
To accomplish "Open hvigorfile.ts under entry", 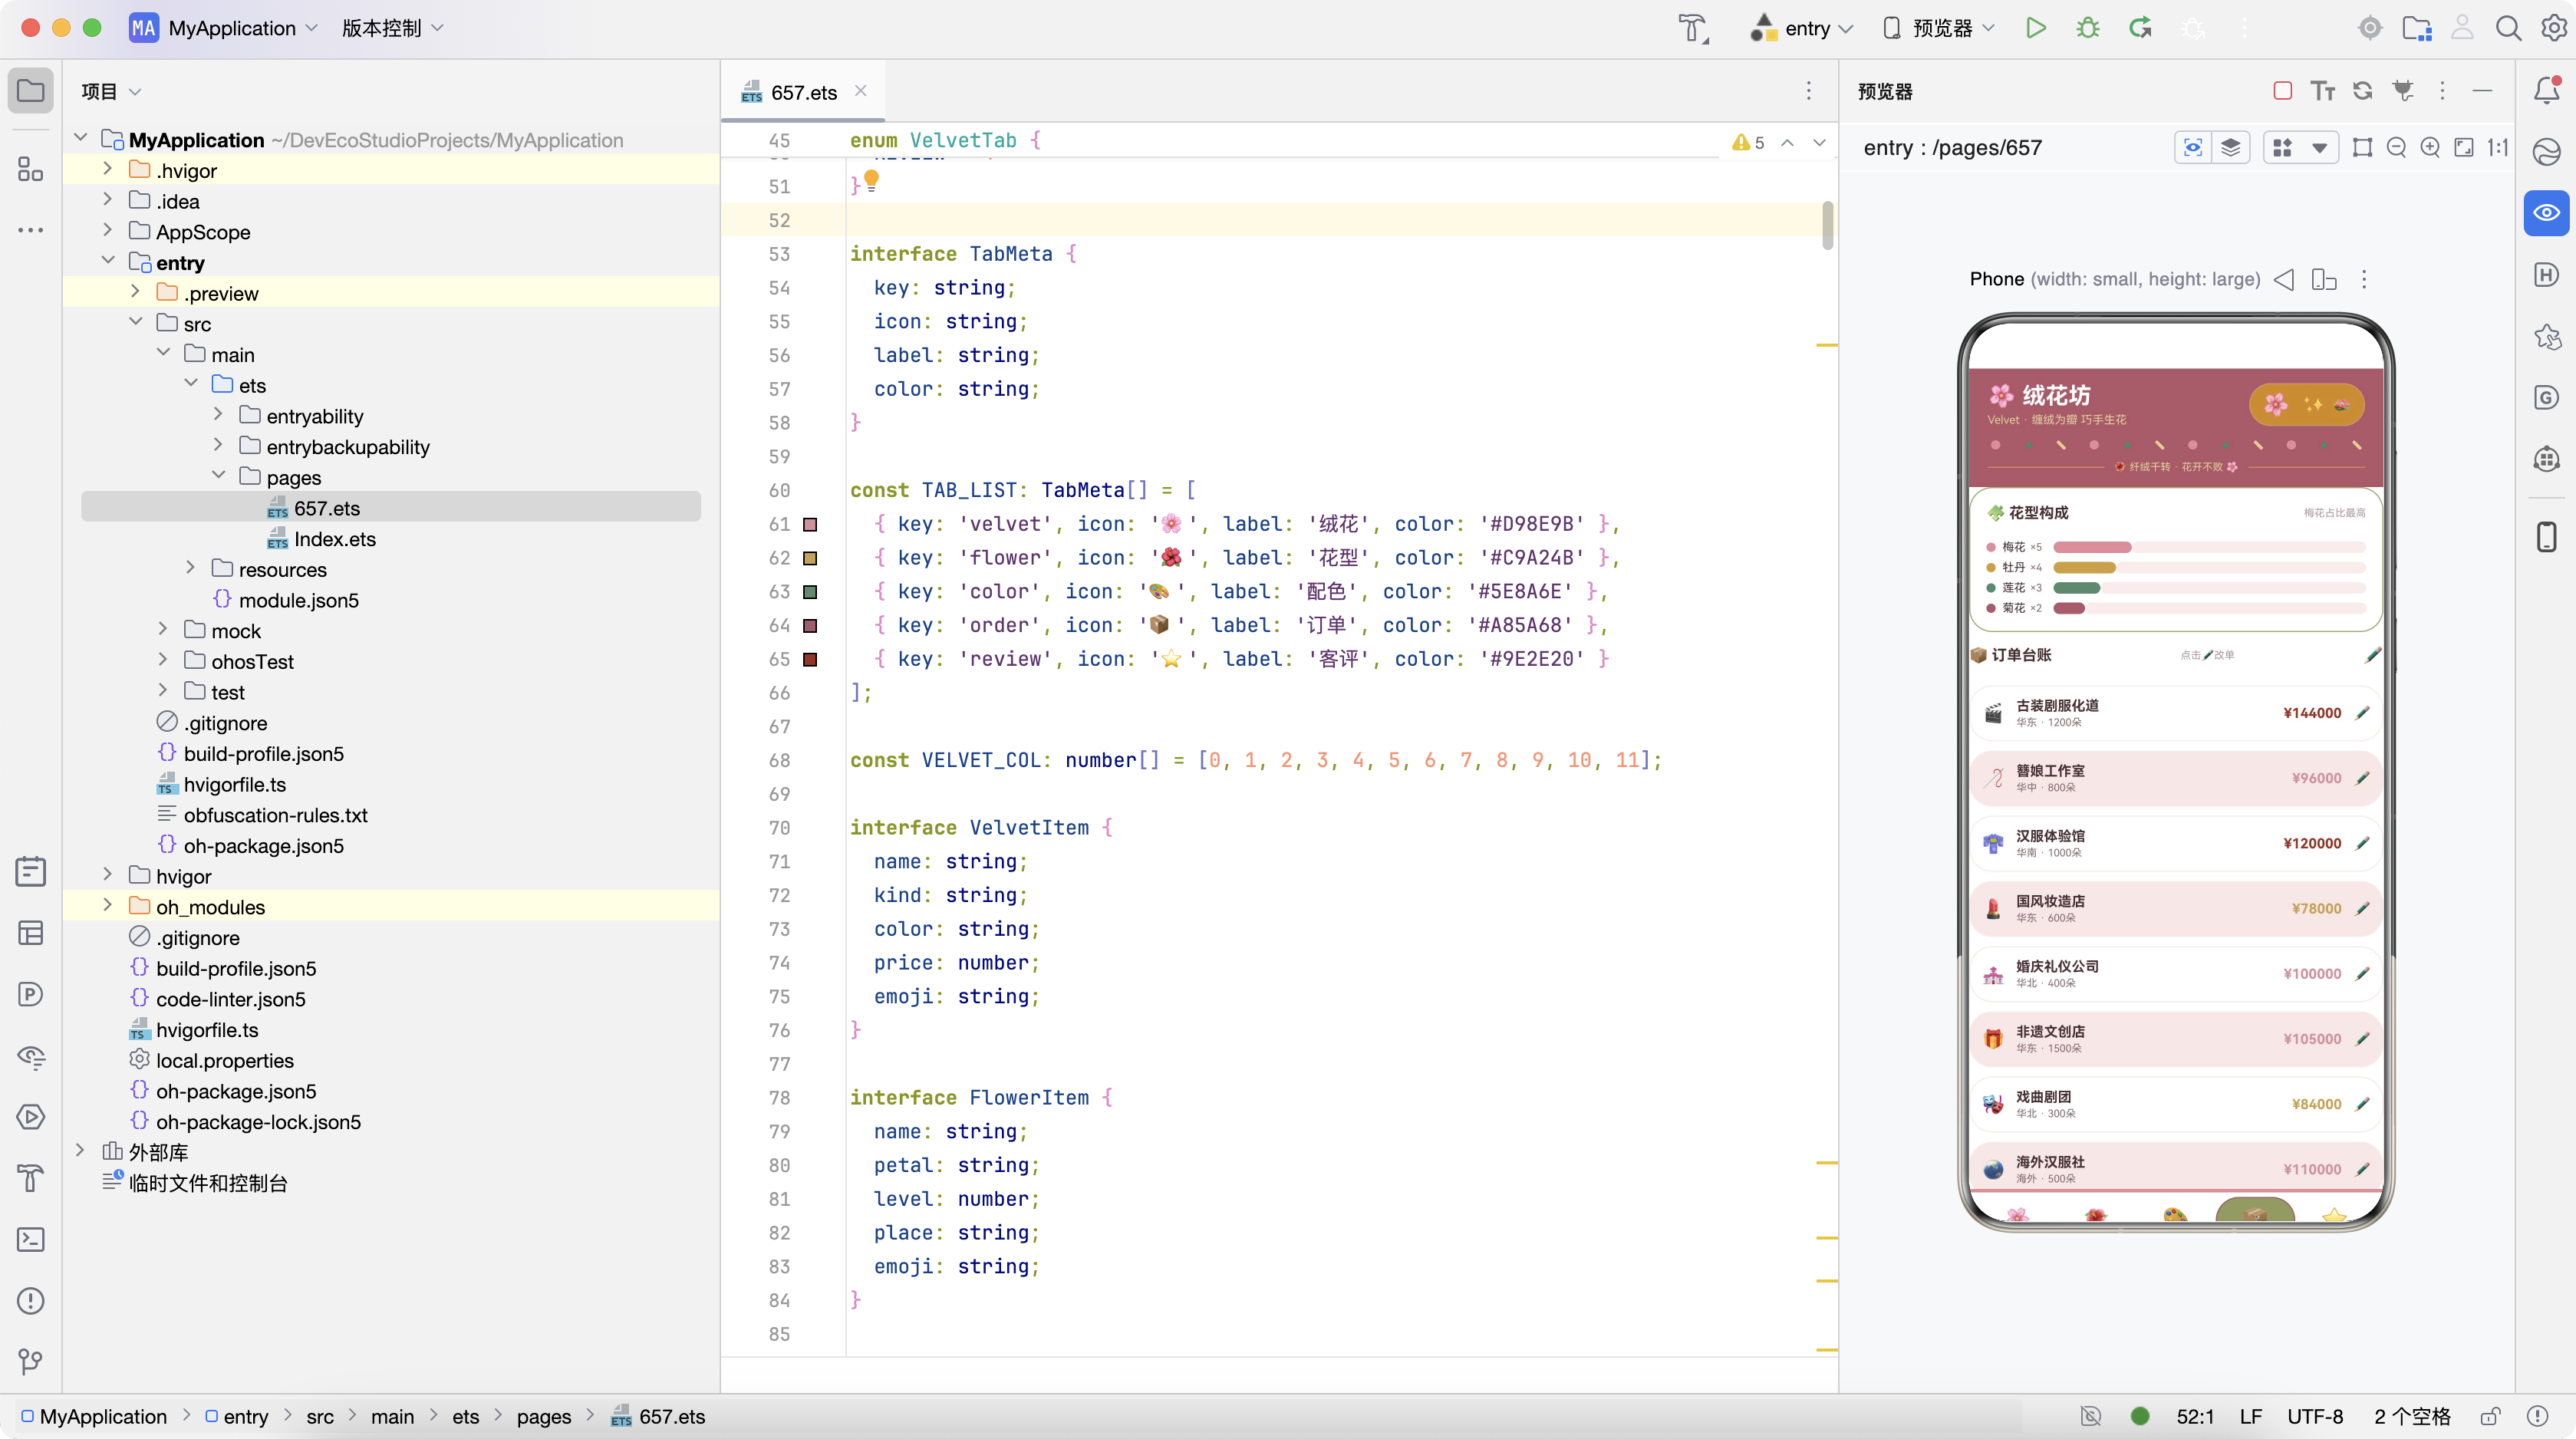I will [234, 784].
